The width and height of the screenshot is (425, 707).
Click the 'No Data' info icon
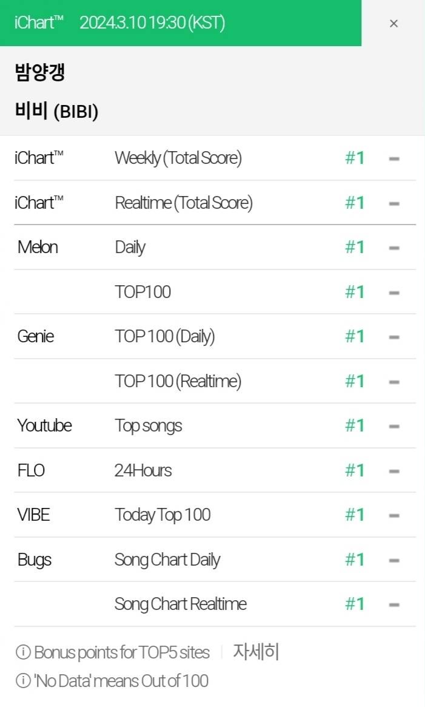pos(23,680)
